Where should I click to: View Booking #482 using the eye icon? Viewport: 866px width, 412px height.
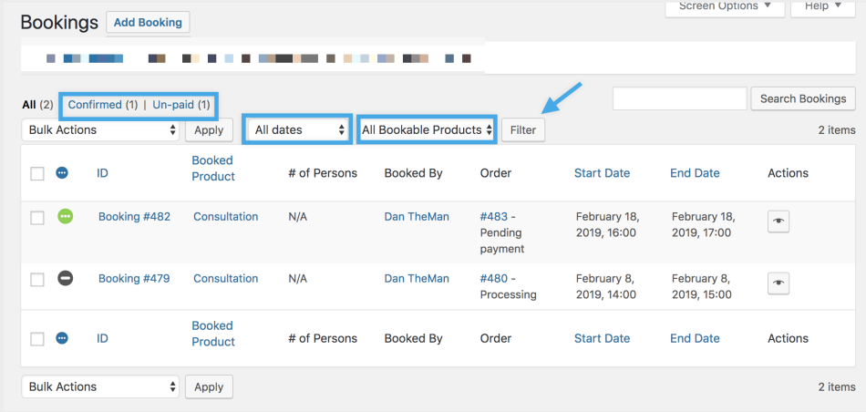[778, 221]
